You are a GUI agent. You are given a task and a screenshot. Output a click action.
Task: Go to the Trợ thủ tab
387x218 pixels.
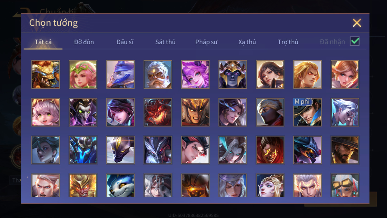288,42
